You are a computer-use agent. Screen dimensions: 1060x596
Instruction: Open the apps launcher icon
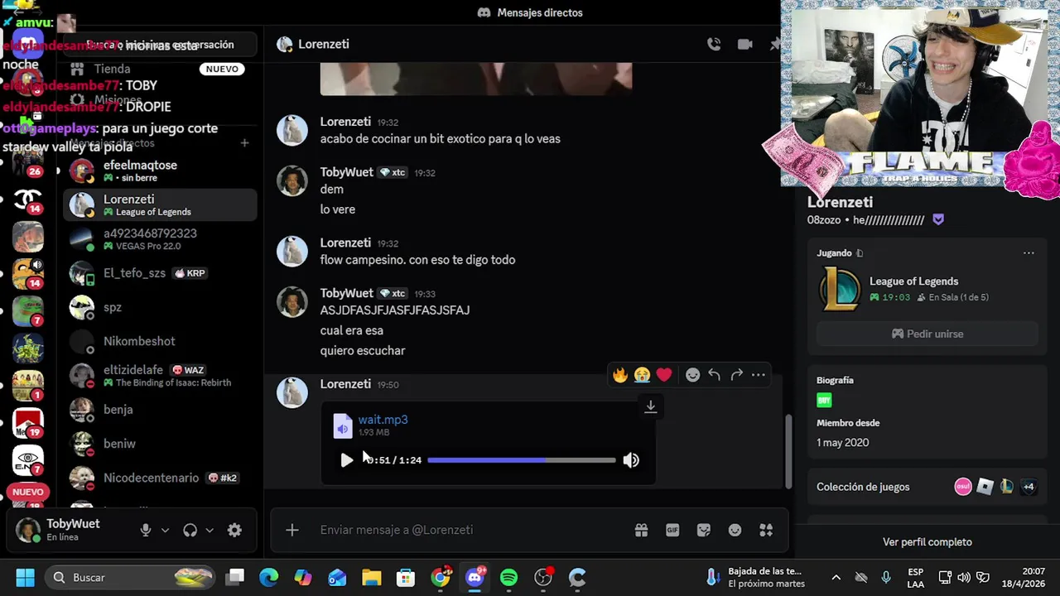766,530
